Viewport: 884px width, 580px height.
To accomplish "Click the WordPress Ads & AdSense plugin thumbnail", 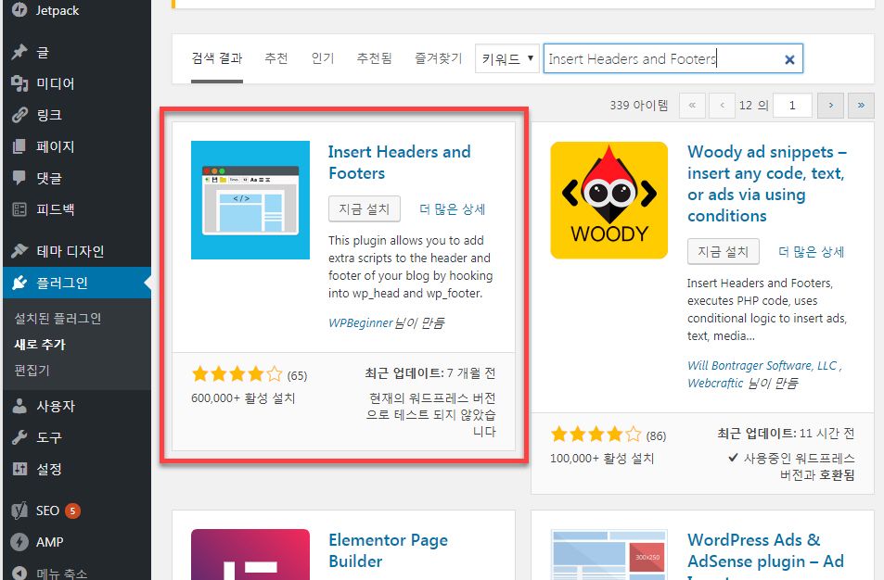I will 609,554.
